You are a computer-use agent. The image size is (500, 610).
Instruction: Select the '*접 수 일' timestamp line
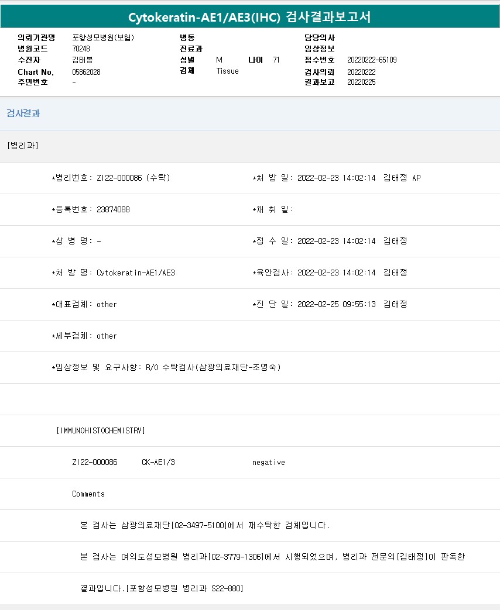coord(330,241)
